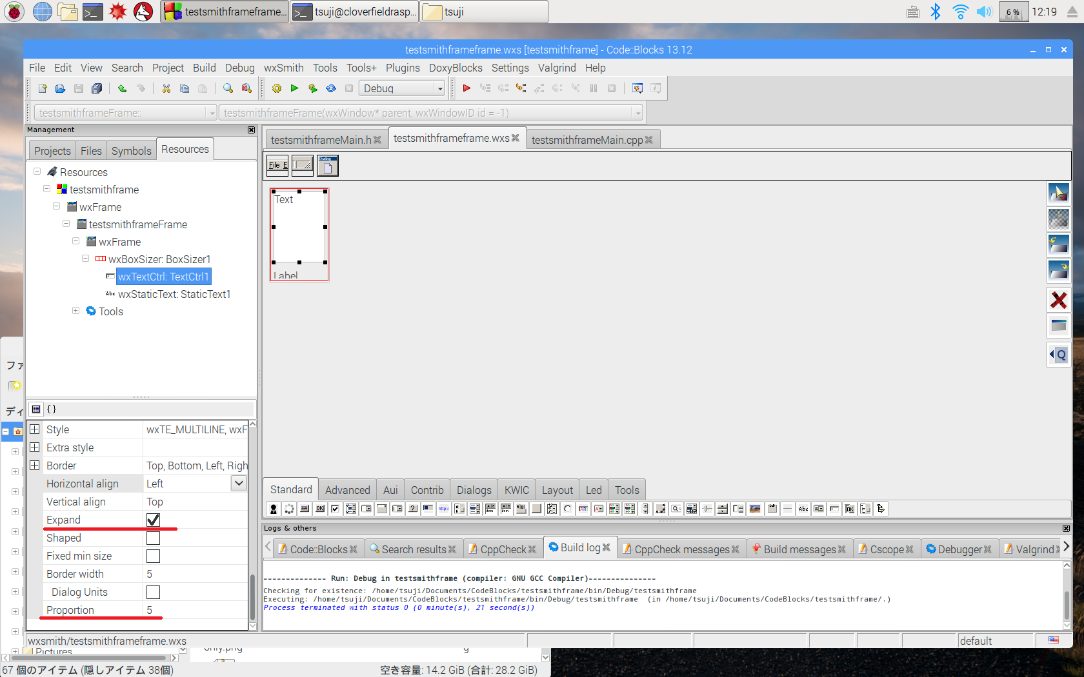This screenshot has width=1084, height=677.
Task: Expand the Tools tree node
Action: pyautogui.click(x=75, y=311)
